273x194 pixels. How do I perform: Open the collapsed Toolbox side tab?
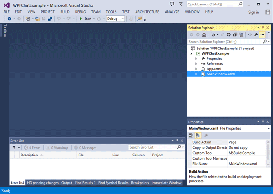(5, 30)
